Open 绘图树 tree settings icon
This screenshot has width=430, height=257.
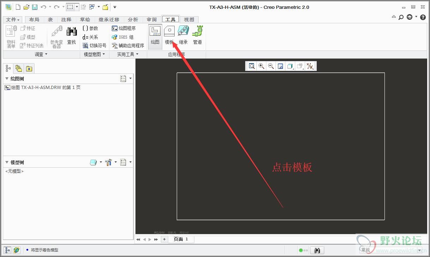[123, 79]
